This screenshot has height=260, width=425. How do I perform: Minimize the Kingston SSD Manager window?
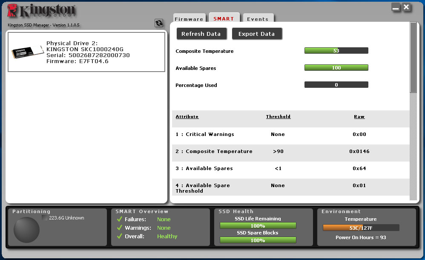[x=396, y=7]
